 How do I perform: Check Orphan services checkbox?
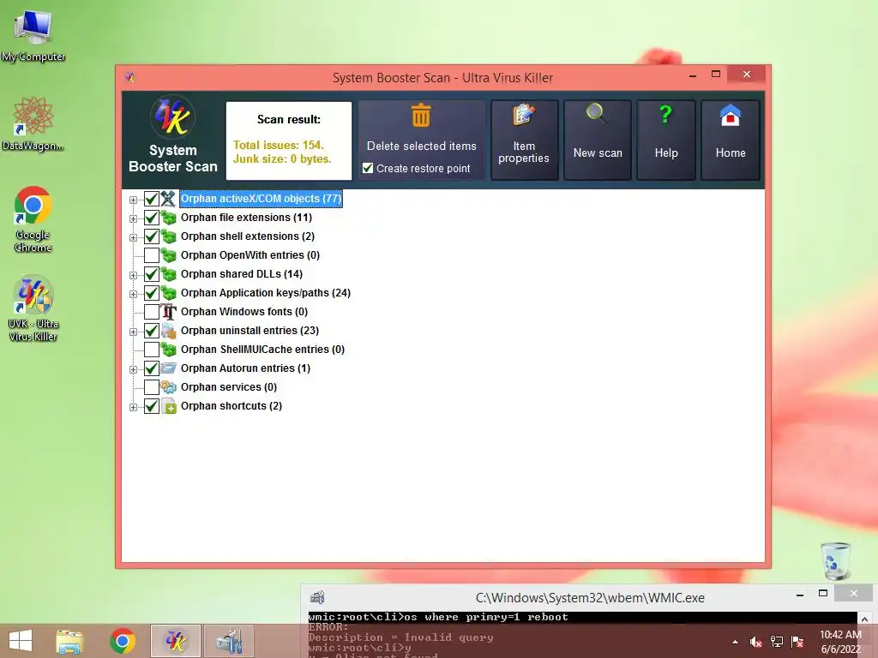[151, 387]
